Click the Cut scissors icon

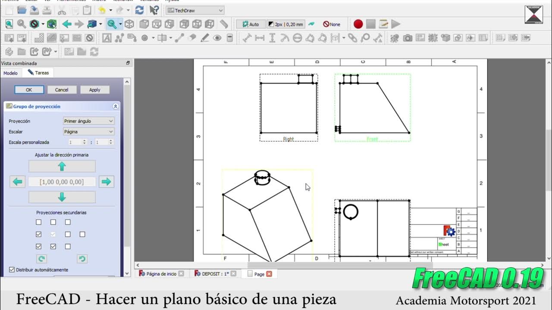coord(62,10)
